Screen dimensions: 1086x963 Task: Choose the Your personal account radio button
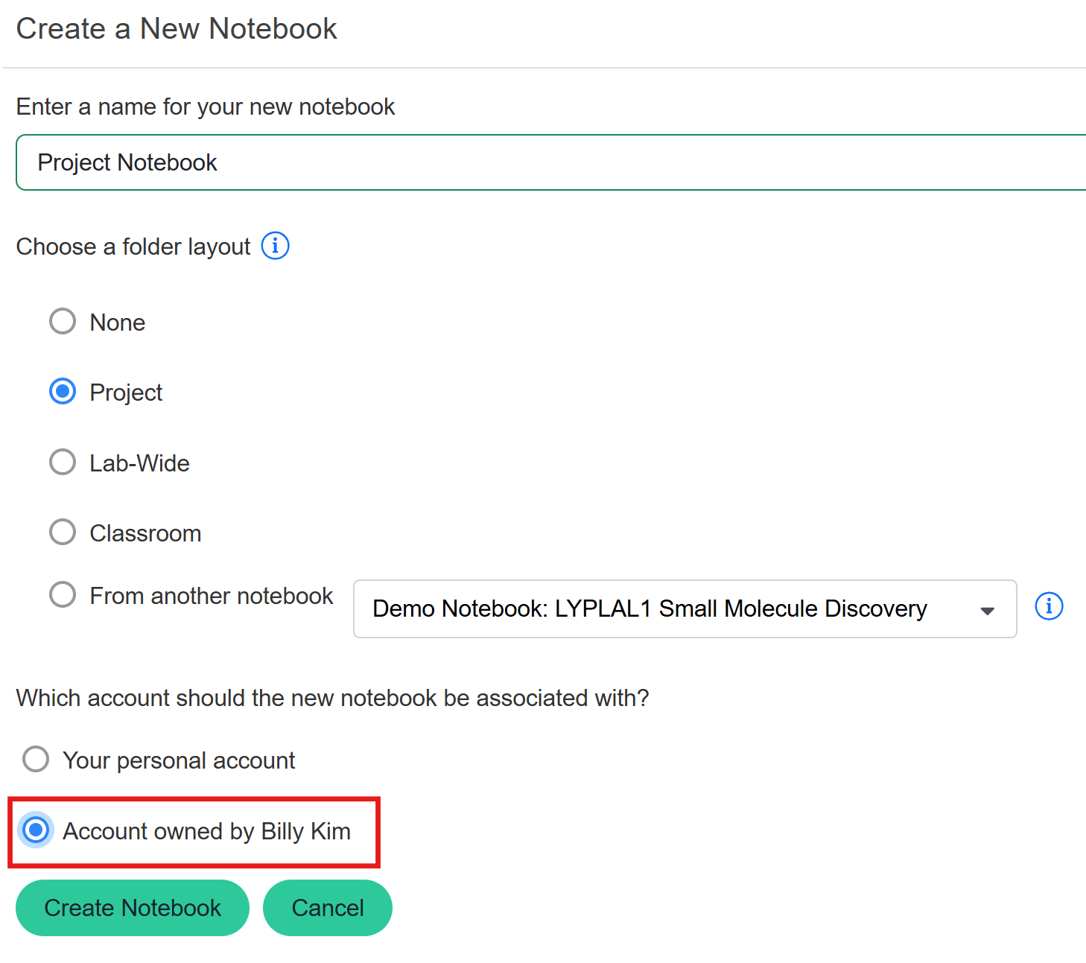(x=36, y=760)
